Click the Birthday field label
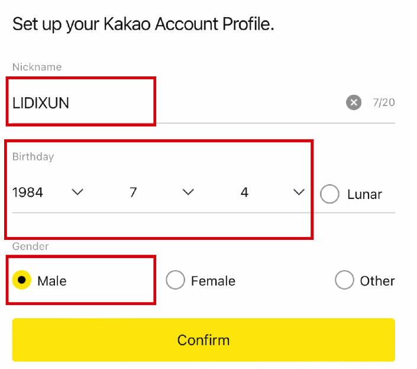Viewport: 417px width, 369px height. (x=33, y=156)
